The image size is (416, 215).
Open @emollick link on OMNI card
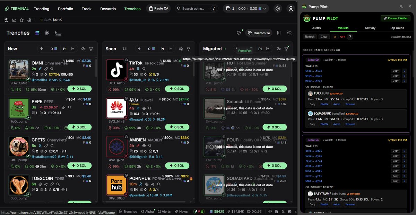click(x=39, y=80)
